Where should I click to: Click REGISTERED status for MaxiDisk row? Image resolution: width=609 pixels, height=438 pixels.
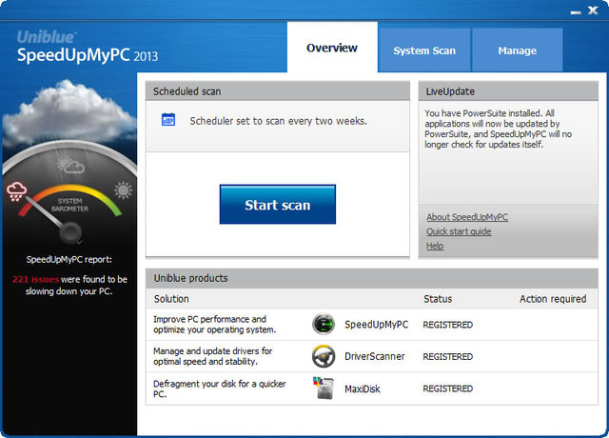click(x=448, y=388)
